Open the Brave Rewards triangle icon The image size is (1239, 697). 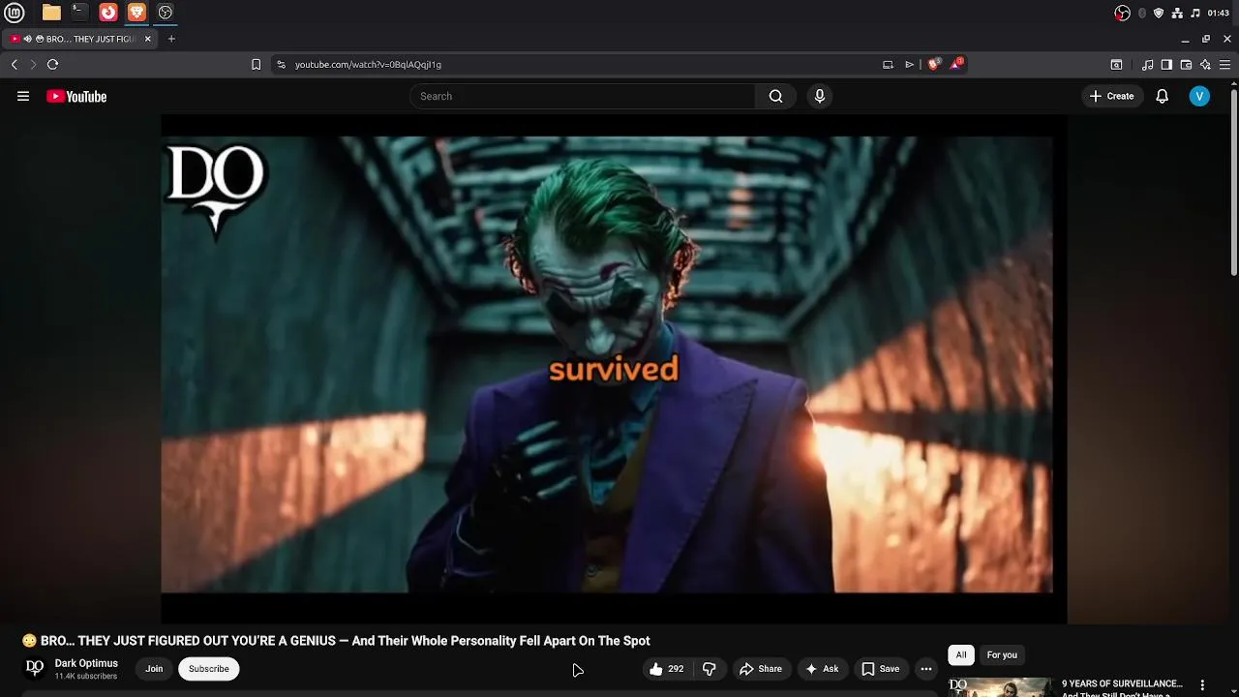[956, 64]
